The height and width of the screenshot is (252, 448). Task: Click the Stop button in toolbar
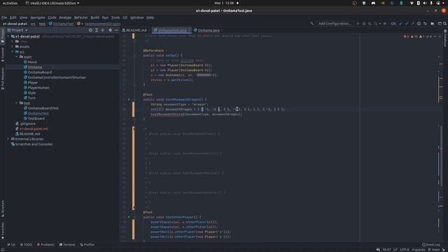pos(385,24)
